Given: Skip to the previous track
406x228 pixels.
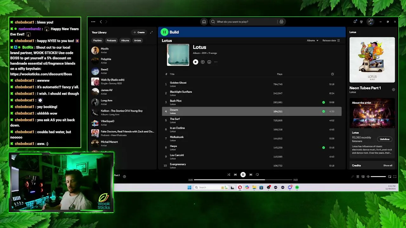Looking at the screenshot, I should click(x=235, y=174).
